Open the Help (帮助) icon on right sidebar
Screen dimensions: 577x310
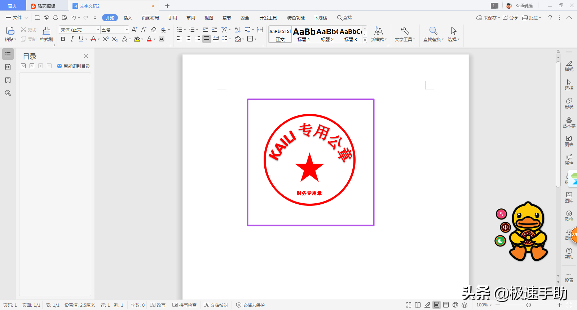[x=569, y=253]
